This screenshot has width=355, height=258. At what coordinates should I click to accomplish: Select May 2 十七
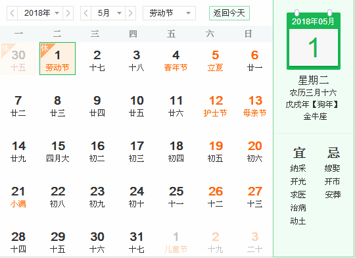tap(97, 61)
